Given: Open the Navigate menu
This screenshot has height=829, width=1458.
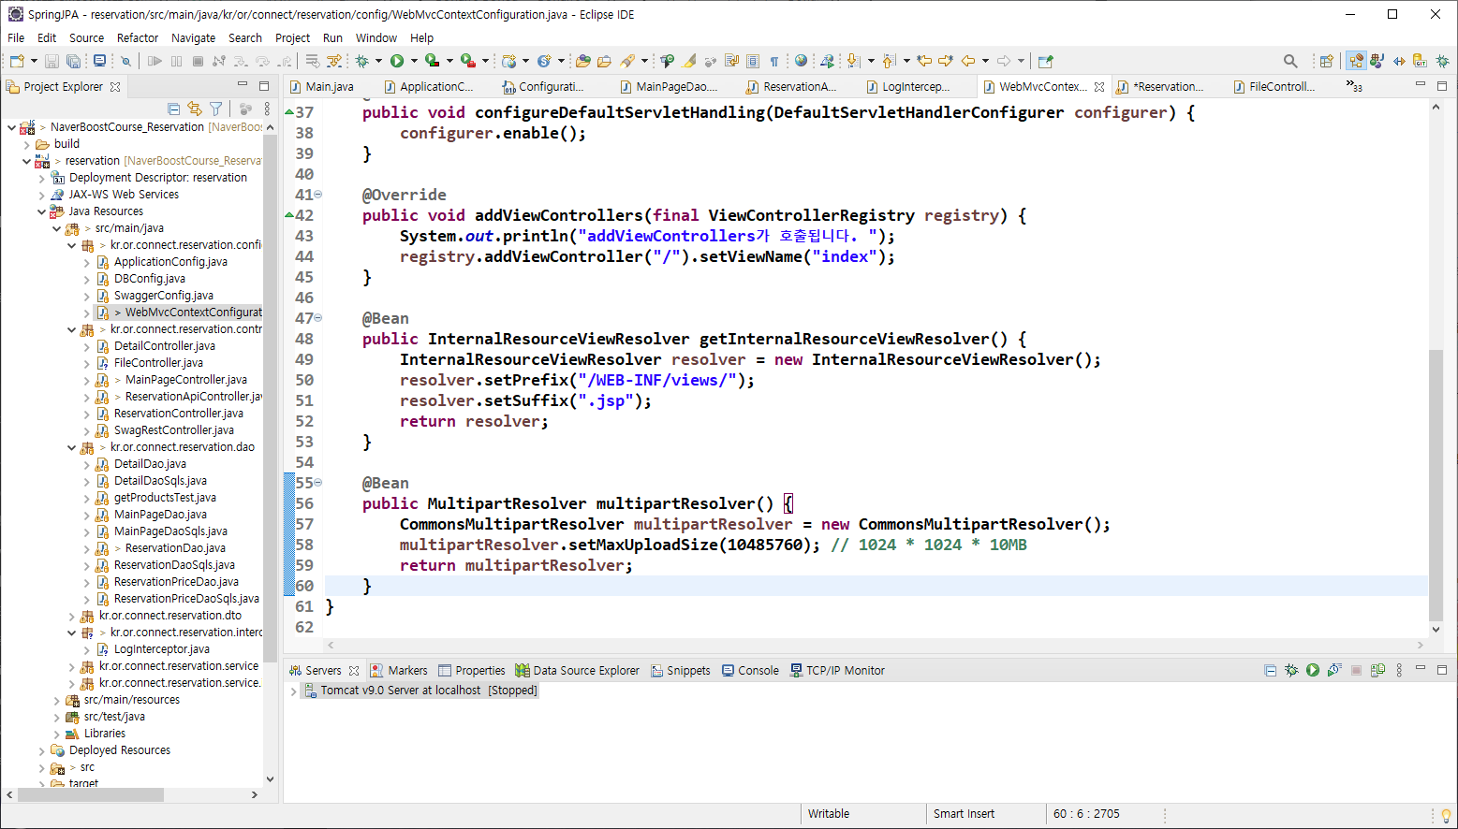Looking at the screenshot, I should click(193, 37).
